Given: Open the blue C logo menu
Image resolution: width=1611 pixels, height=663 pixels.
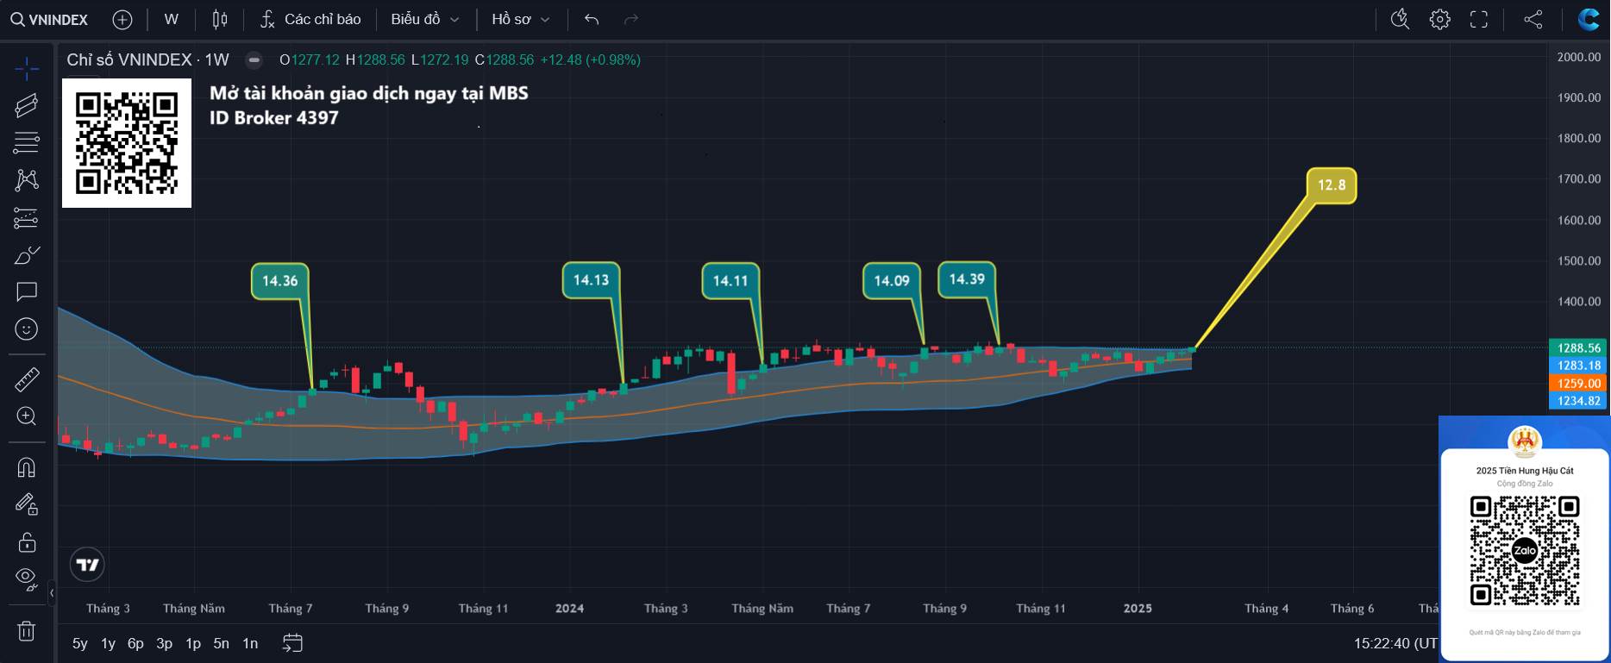Looking at the screenshot, I should coord(1589,19).
